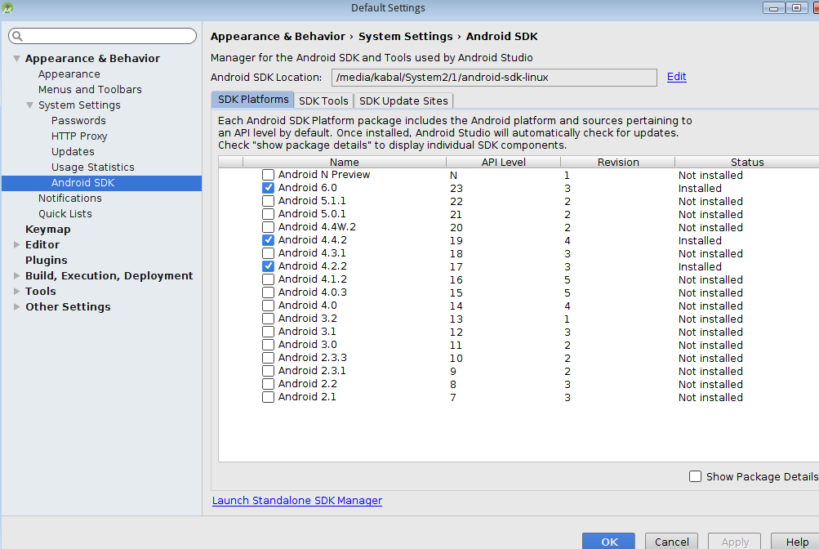The width and height of the screenshot is (819, 549).
Task: Click the Edit link for SDK location
Action: 676,77
